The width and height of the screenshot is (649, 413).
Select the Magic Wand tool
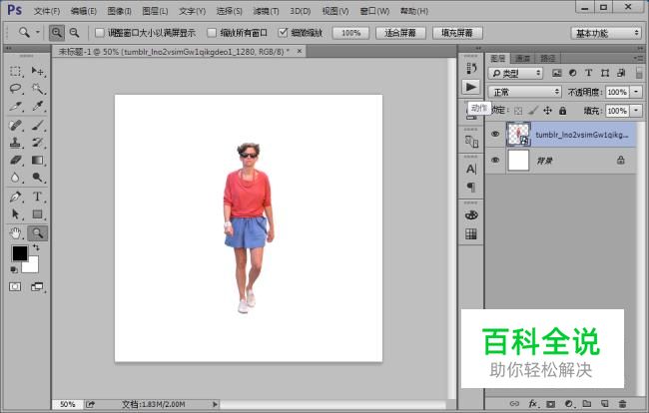pyautogui.click(x=37, y=89)
